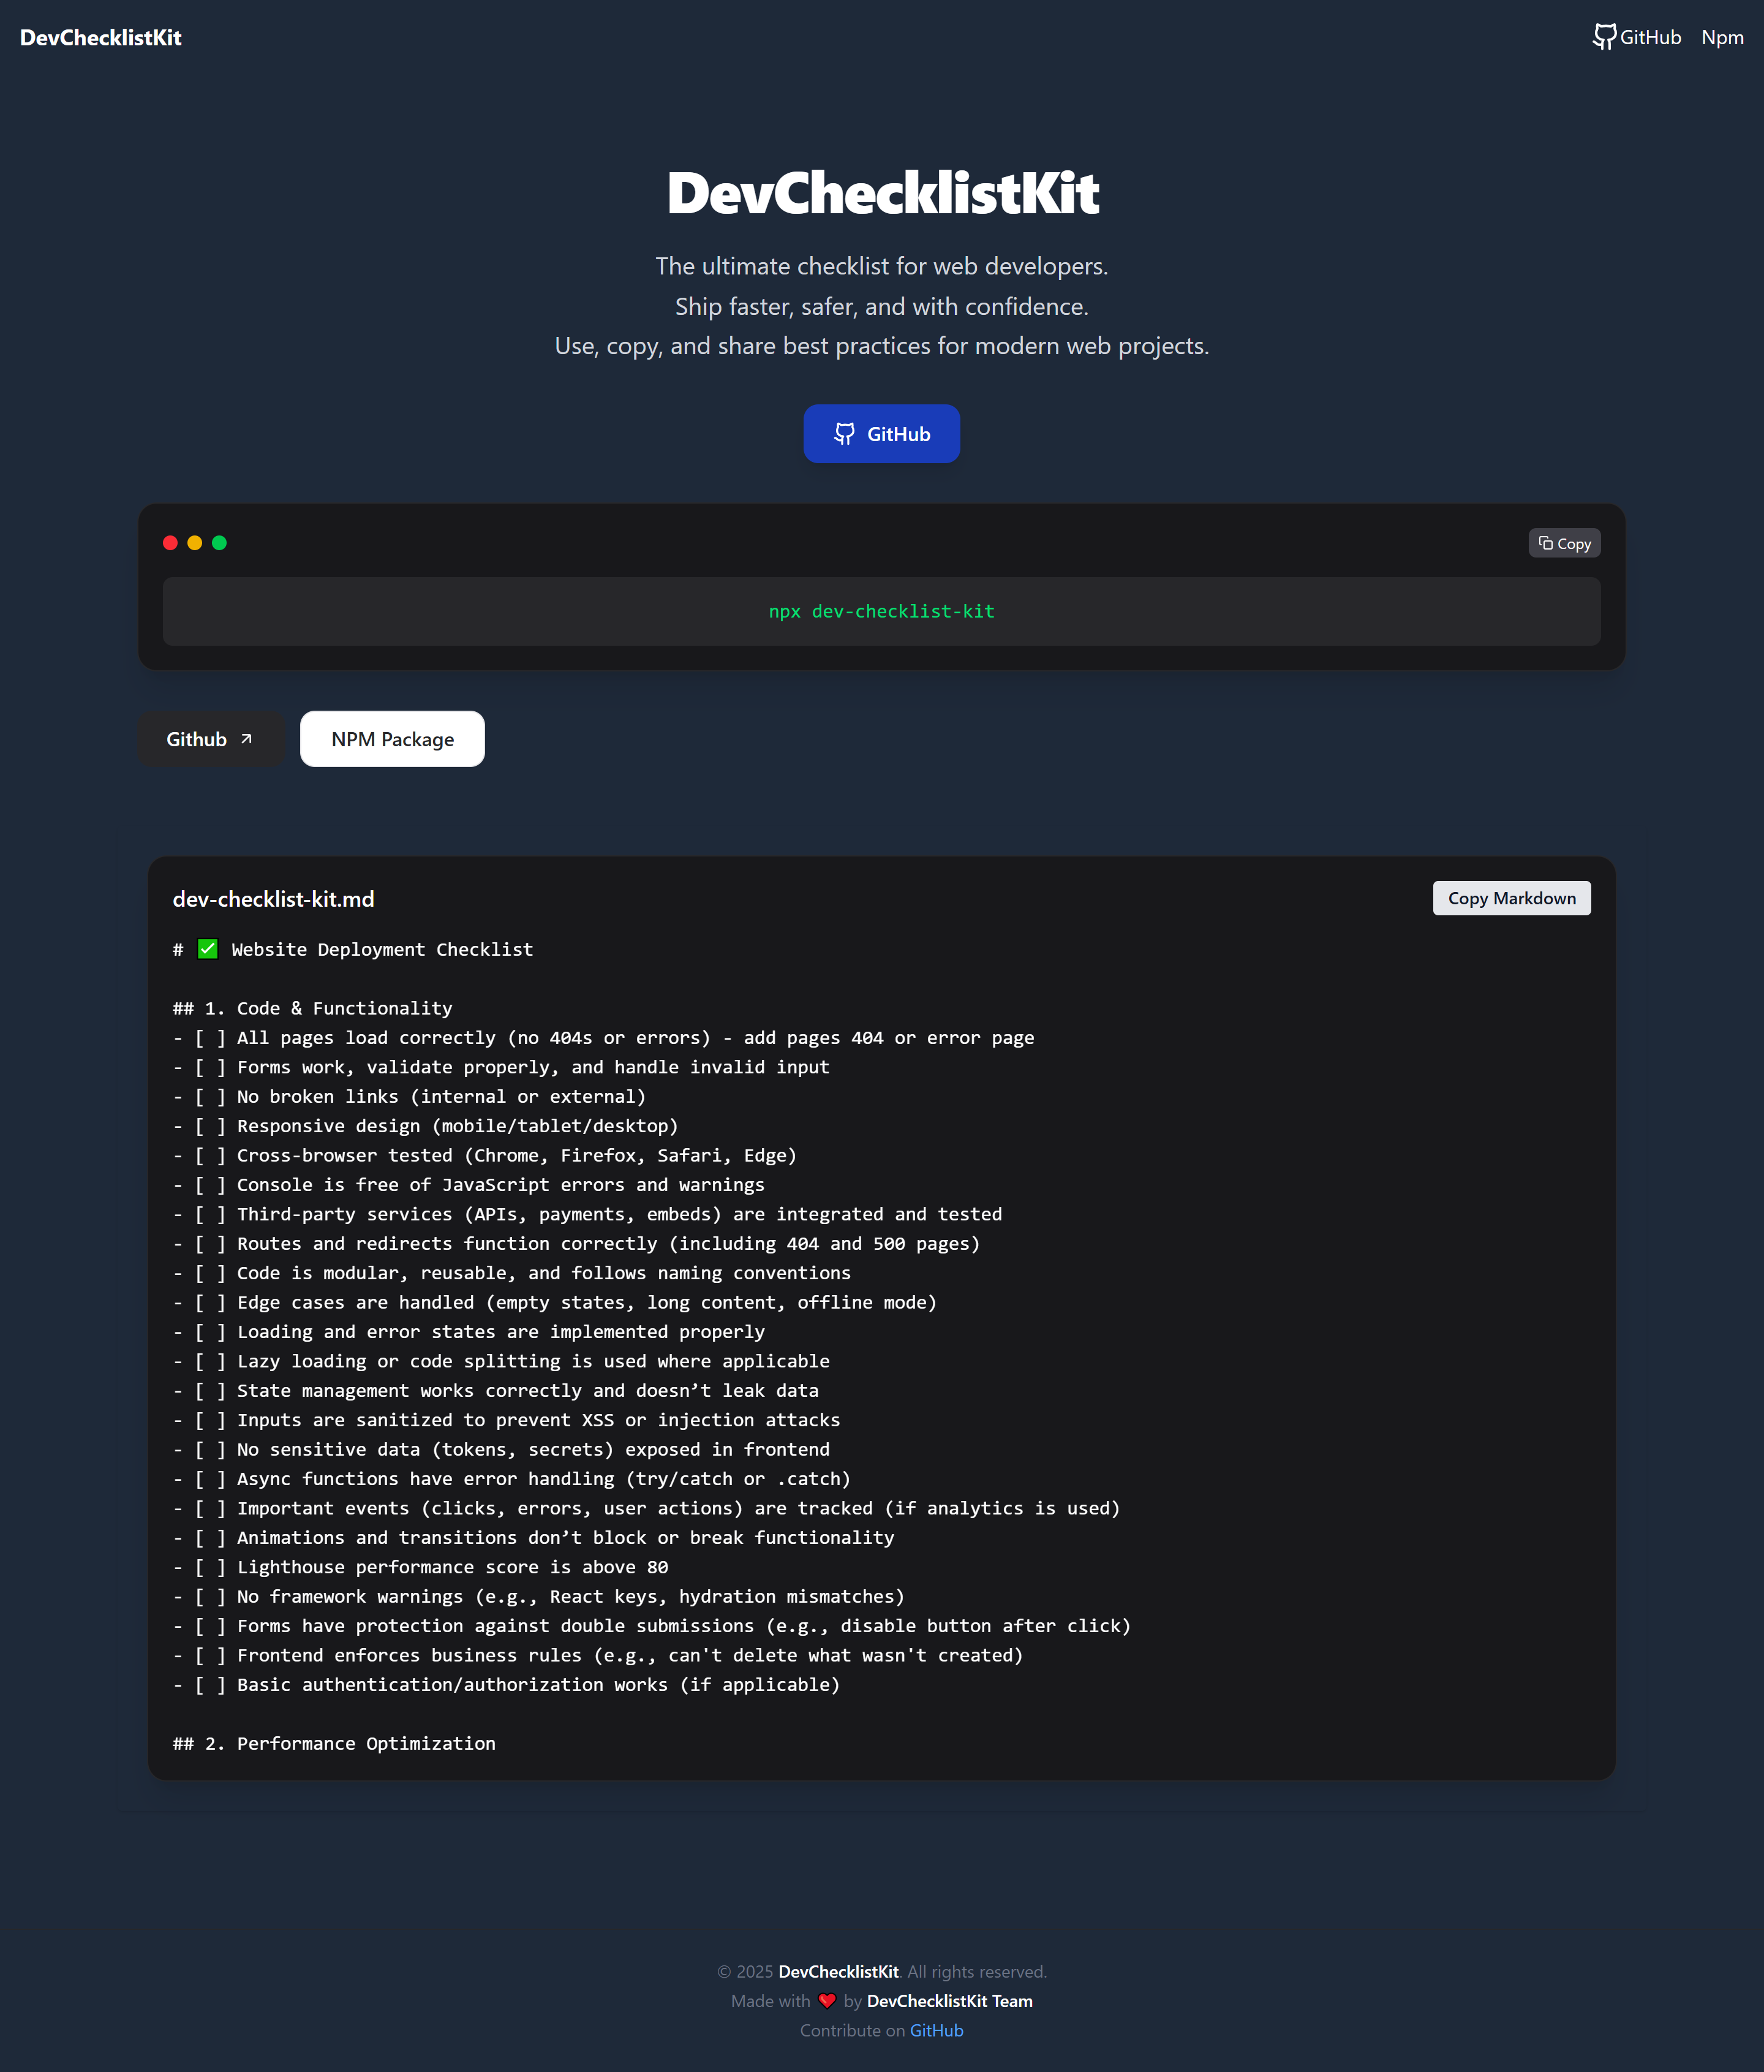
Task: Click the large DevChecklistKit hero title
Action: click(882, 192)
